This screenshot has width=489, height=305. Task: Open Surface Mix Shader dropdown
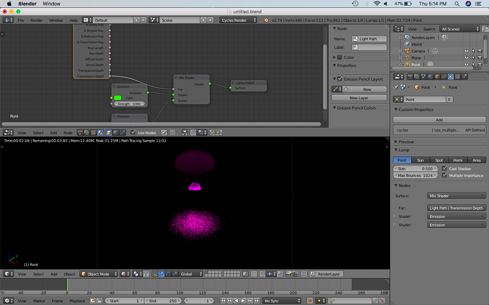(x=456, y=196)
